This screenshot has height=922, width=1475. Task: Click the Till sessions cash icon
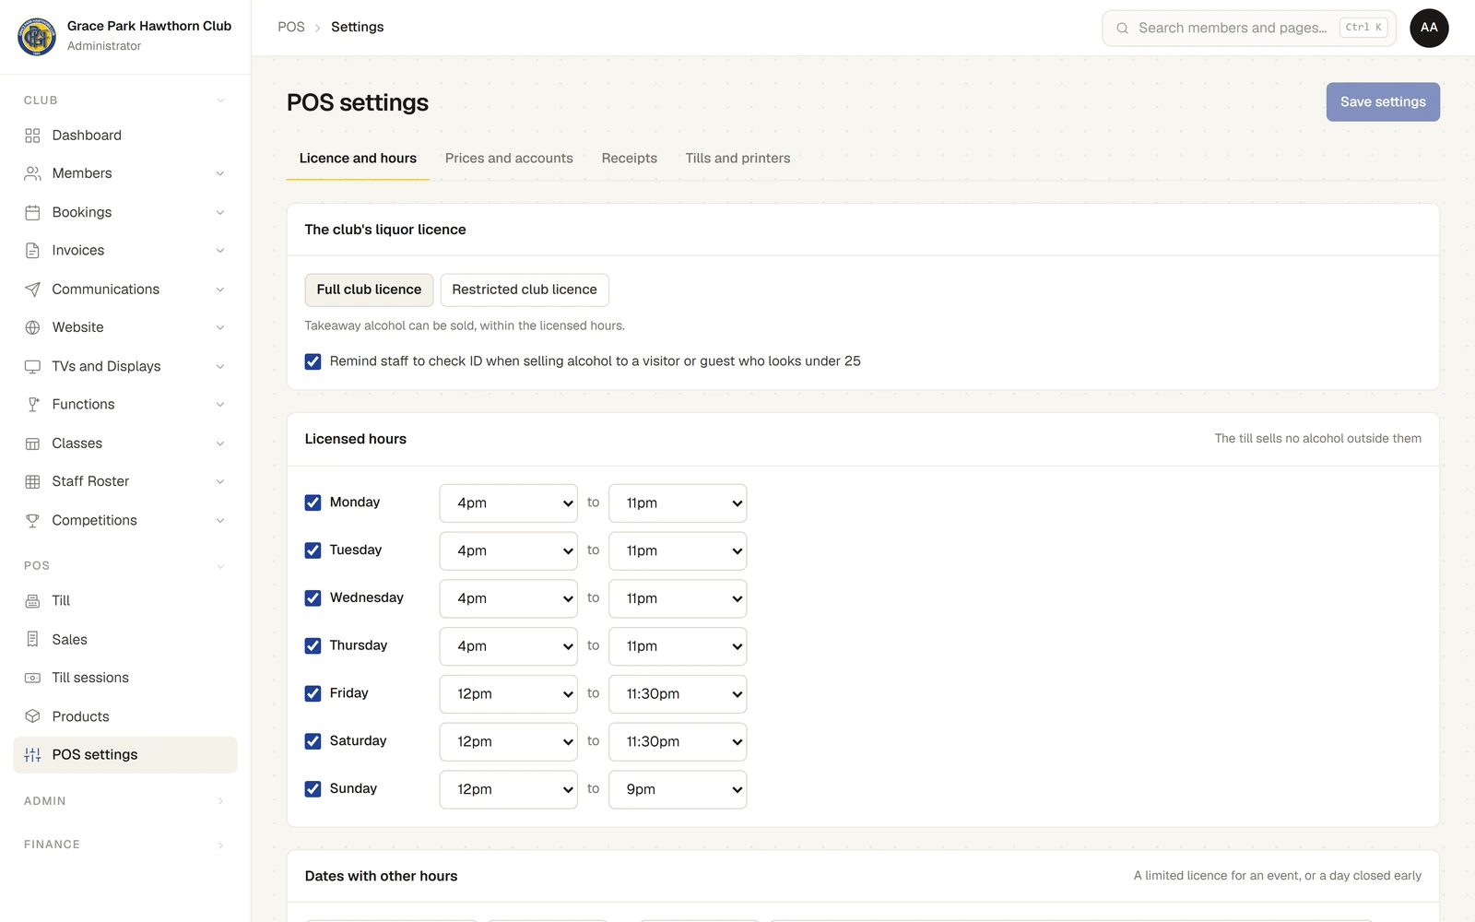32,678
